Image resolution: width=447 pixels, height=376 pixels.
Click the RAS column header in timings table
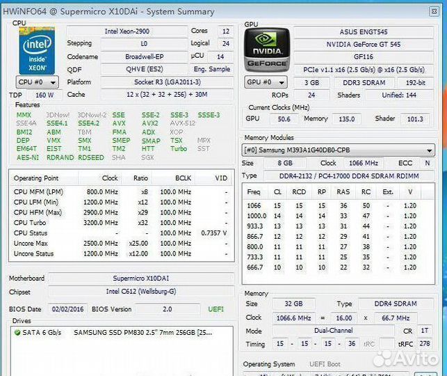(x=343, y=192)
